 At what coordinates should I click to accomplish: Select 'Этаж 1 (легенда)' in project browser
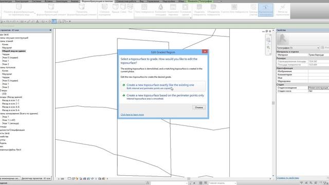point(10,123)
